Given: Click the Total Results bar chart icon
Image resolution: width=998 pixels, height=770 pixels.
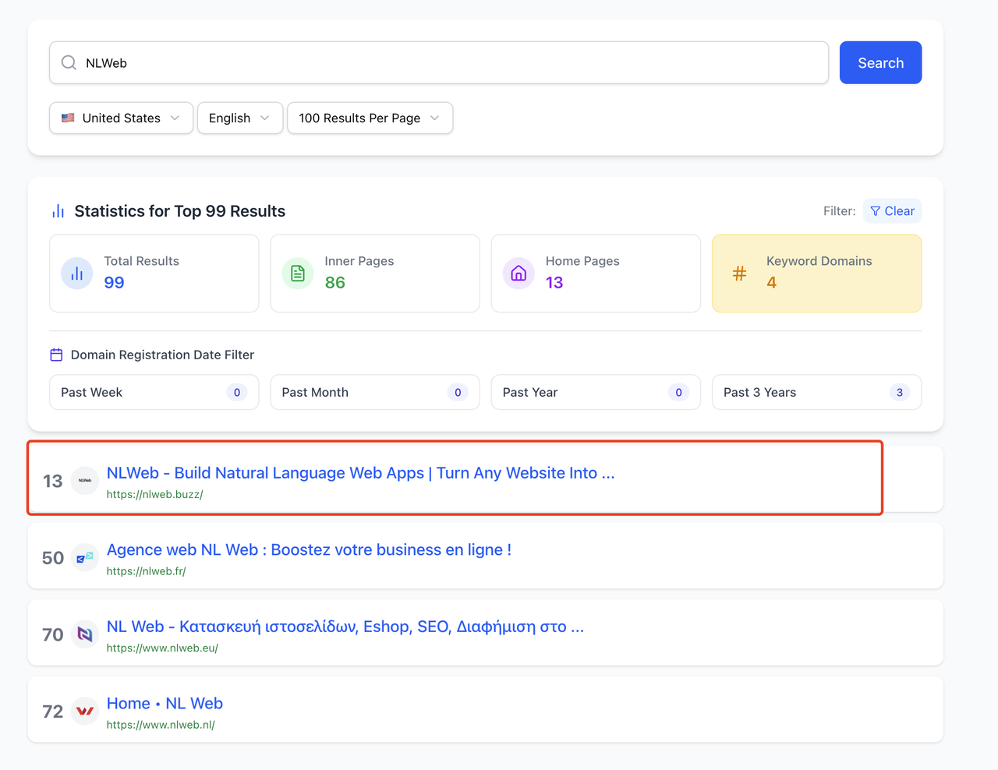Looking at the screenshot, I should click(76, 274).
